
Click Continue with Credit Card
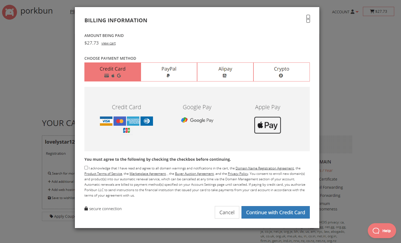click(276, 212)
